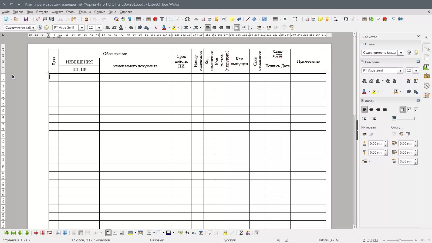The height and width of the screenshot is (243, 432).
Task: Open the Gallery in the sidebar
Action: pos(427,76)
